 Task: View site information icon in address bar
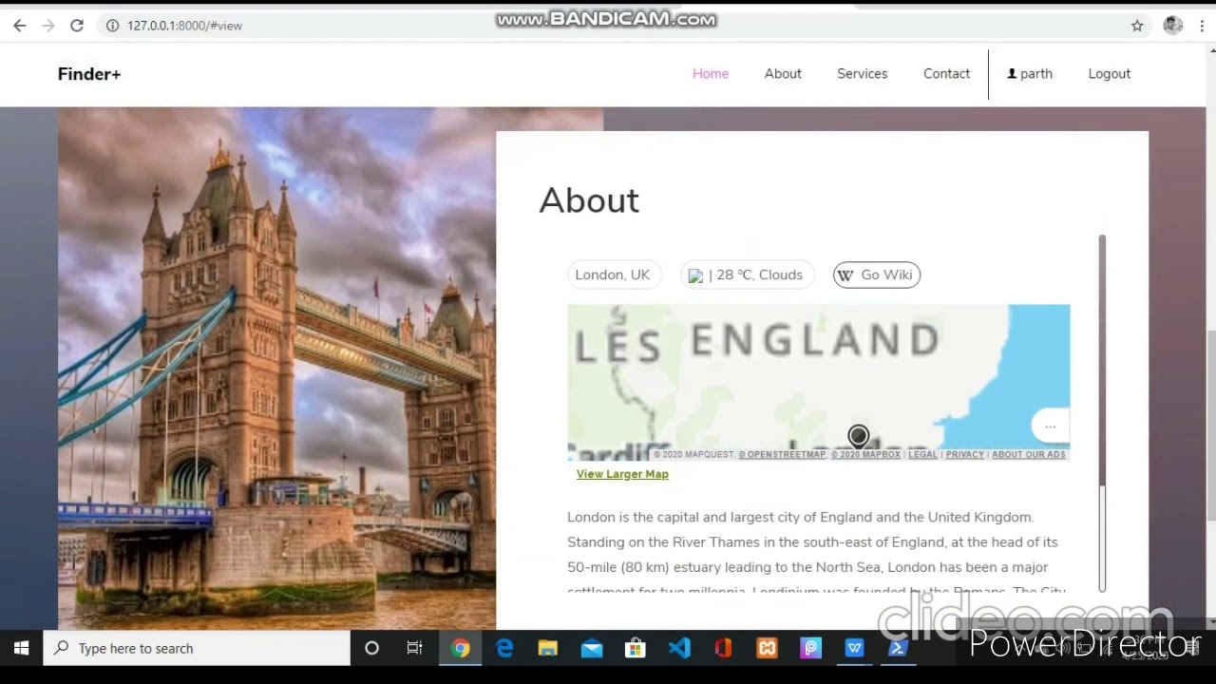click(x=112, y=26)
